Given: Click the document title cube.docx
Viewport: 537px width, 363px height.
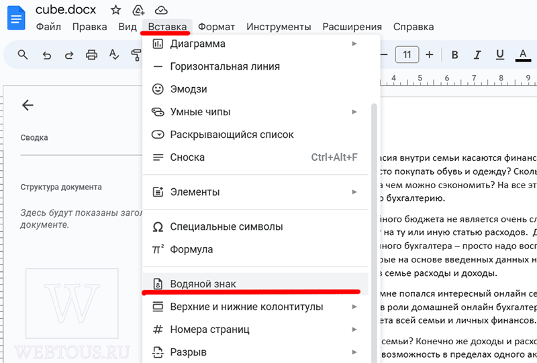Looking at the screenshot, I should pyautogui.click(x=66, y=10).
